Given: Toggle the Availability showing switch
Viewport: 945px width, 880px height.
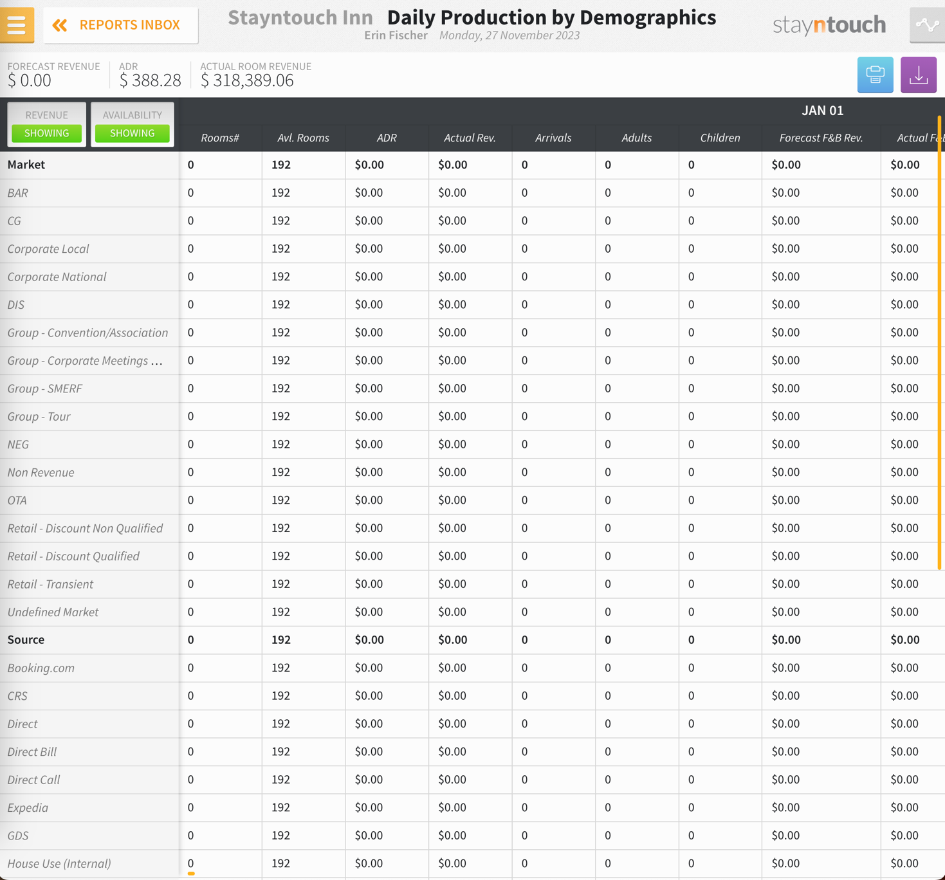Looking at the screenshot, I should (132, 133).
